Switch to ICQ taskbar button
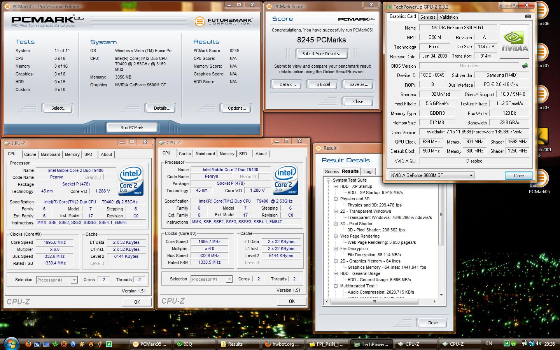Viewport: 560px width, 350px height. 194,344
